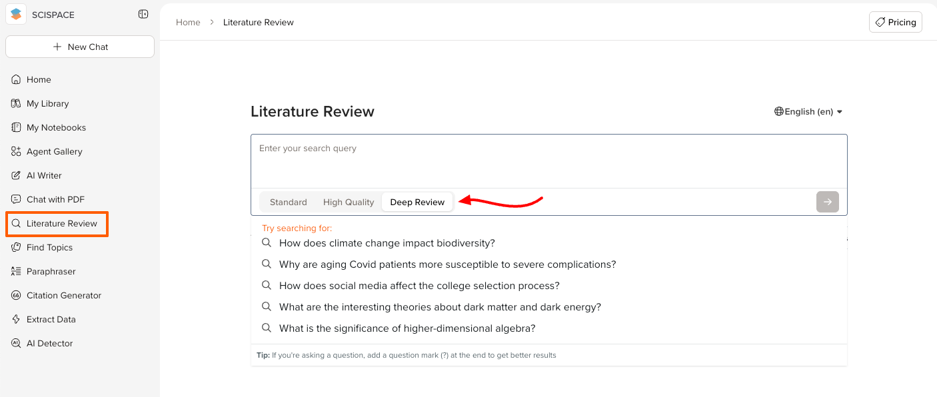Open the Pricing page
This screenshot has height=397, width=937.
pos(895,22)
